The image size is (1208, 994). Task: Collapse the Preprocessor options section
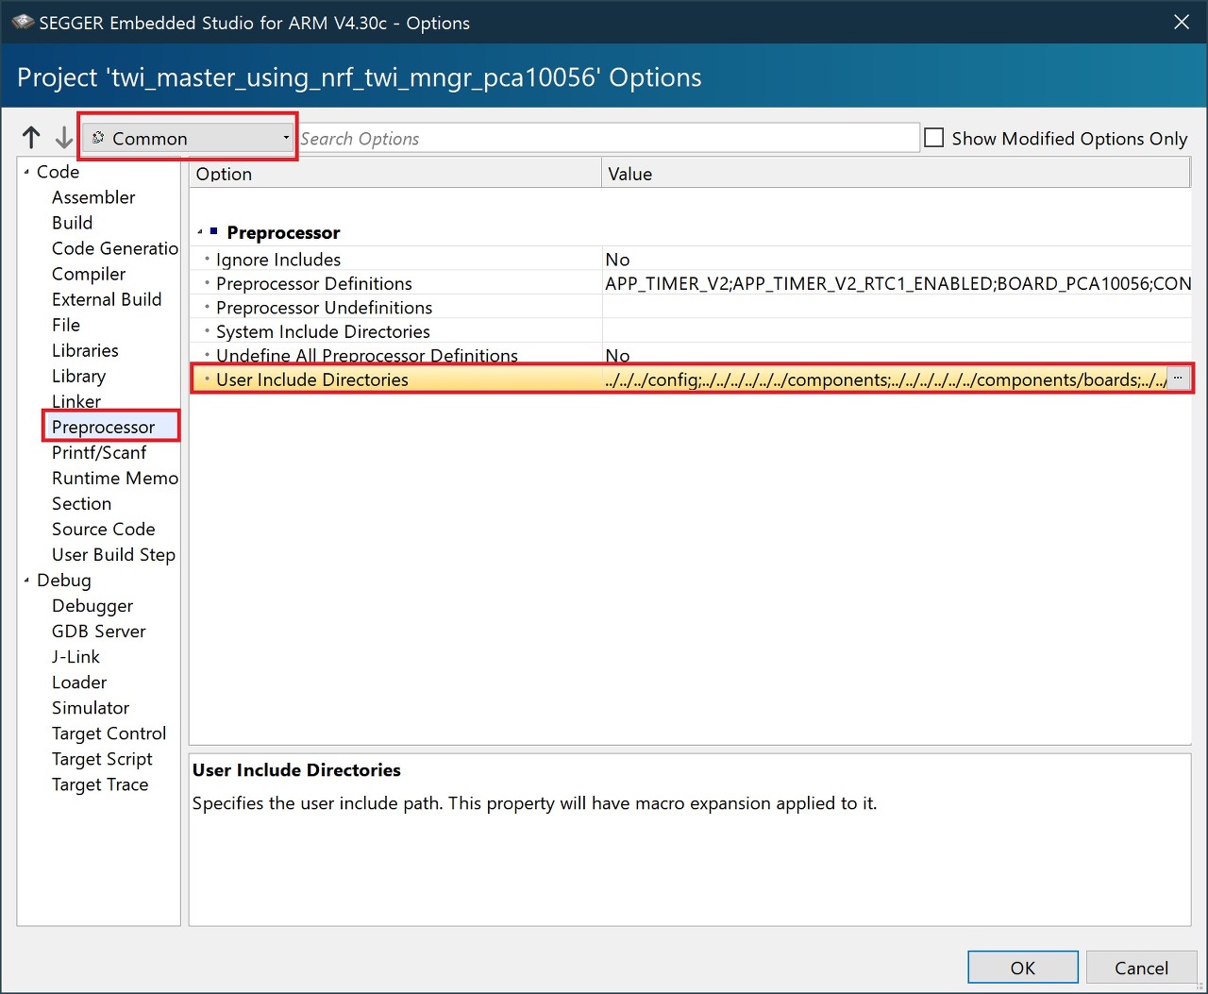[x=200, y=232]
